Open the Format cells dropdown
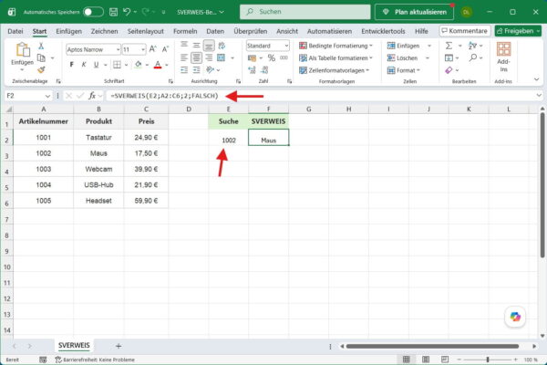Viewport: 547px width, 365px height. coord(404,70)
